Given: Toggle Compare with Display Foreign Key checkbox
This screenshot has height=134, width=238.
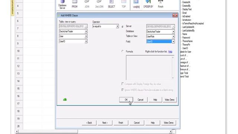Looking at the screenshot, I should click(x=122, y=84).
